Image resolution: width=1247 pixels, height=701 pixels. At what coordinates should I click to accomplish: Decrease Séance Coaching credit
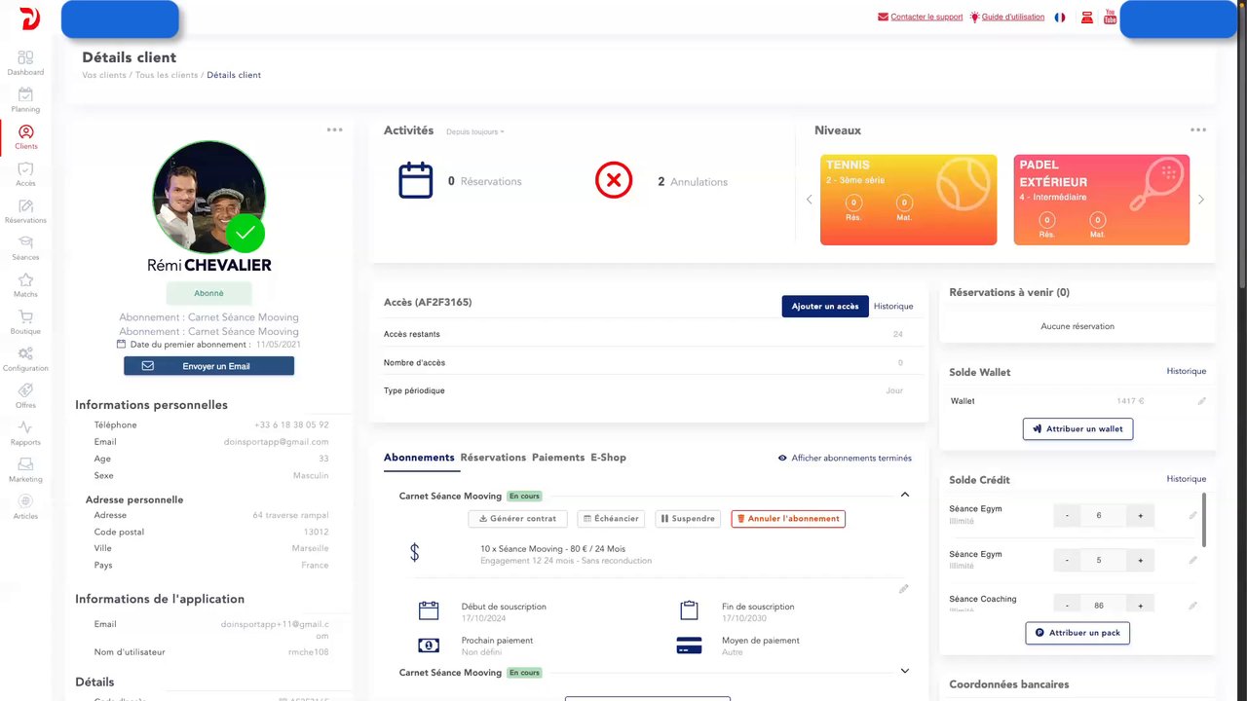pyautogui.click(x=1067, y=605)
